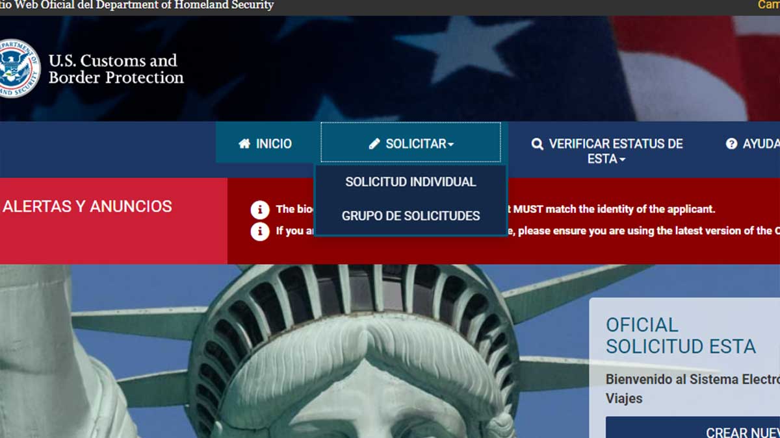Click the Homeland Security seal logo
This screenshot has width=780, height=438.
coord(18,68)
